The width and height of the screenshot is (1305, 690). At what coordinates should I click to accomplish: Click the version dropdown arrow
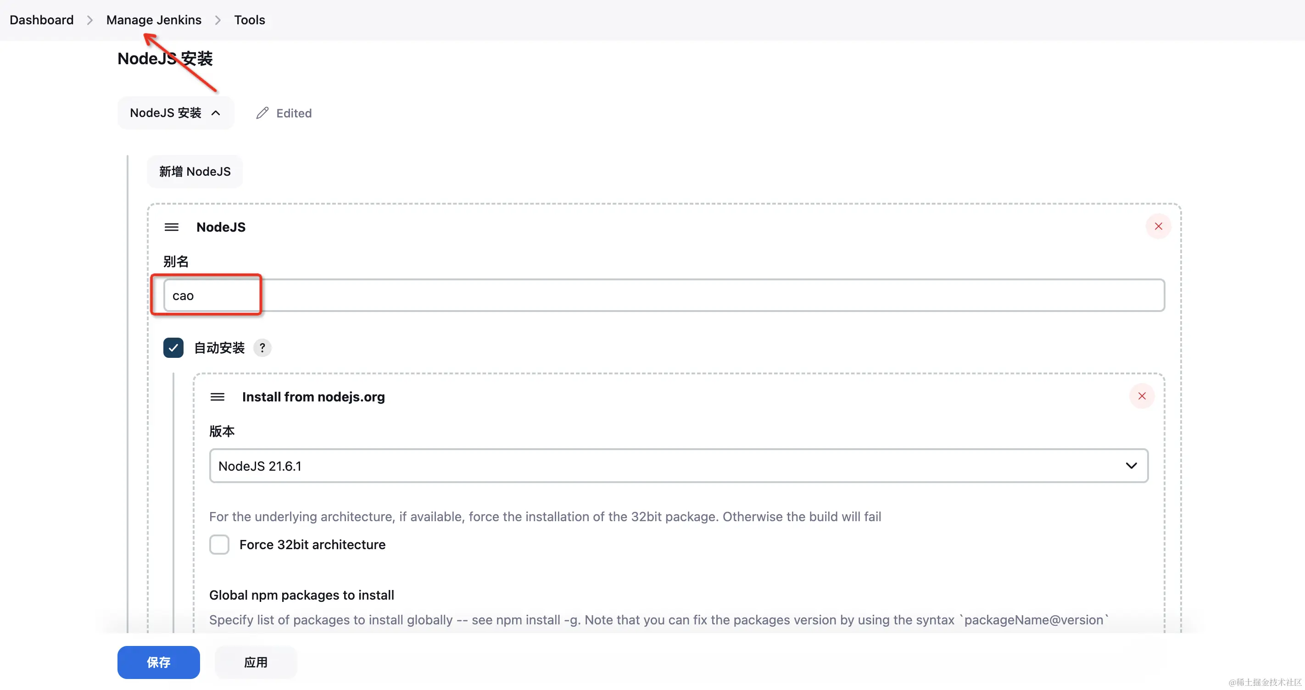click(x=1131, y=466)
